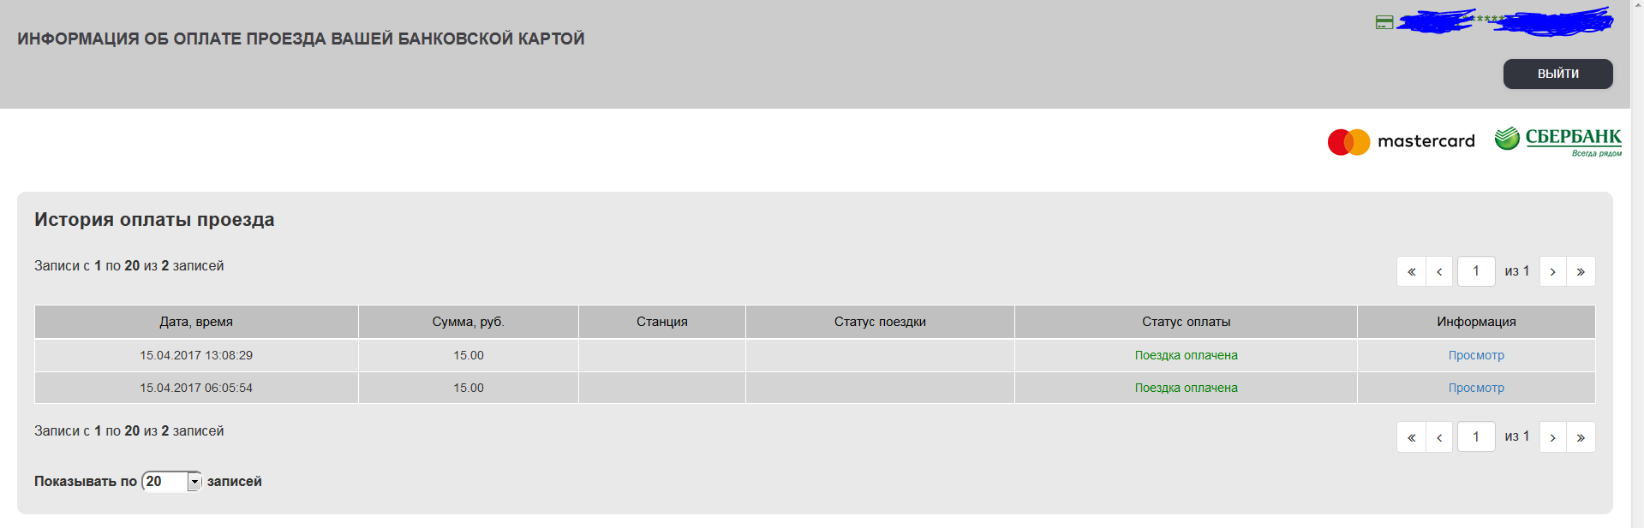1644x528 pixels.
Task: Go to next page in bottom pagination
Action: click(1552, 437)
